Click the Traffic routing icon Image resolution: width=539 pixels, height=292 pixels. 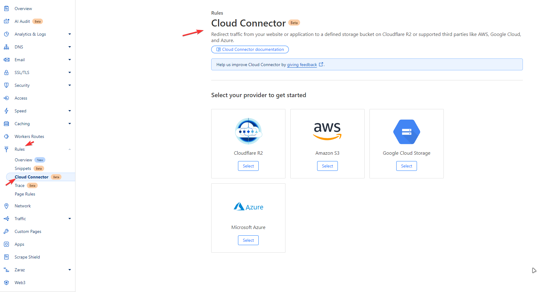click(6, 219)
